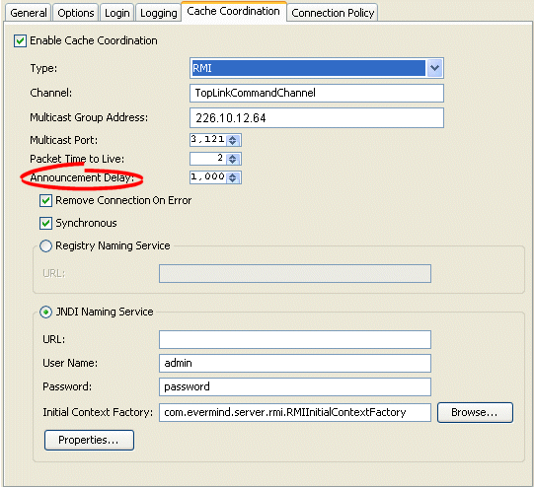Disable the Synchronous checkbox
This screenshot has width=534, height=487.
pyautogui.click(x=46, y=224)
